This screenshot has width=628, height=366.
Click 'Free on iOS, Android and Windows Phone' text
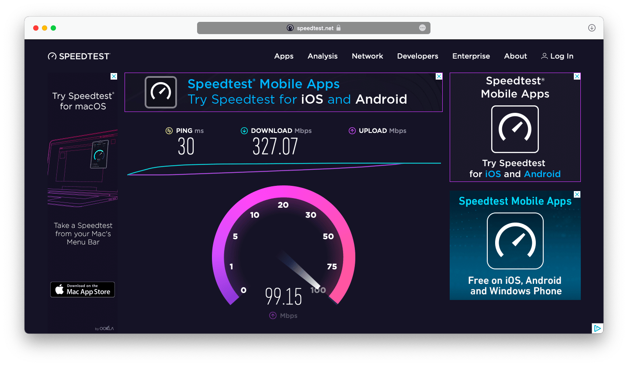point(515,286)
